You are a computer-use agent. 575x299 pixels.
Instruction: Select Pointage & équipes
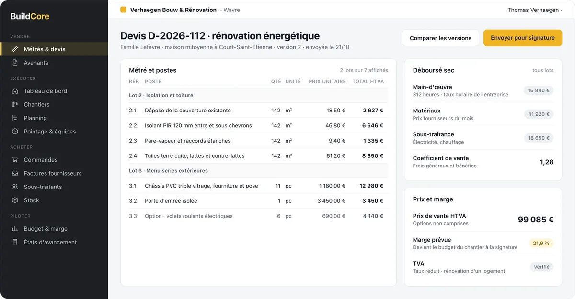(54, 131)
